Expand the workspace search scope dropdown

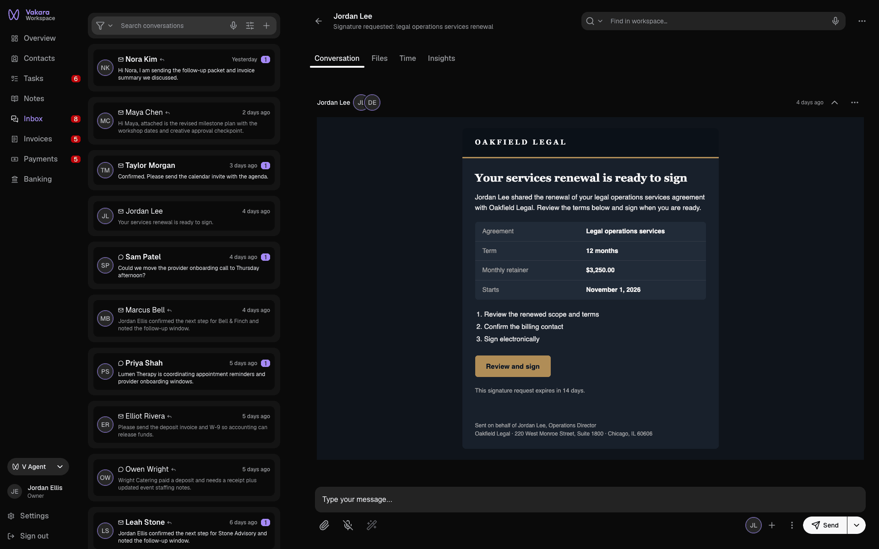pyautogui.click(x=600, y=21)
